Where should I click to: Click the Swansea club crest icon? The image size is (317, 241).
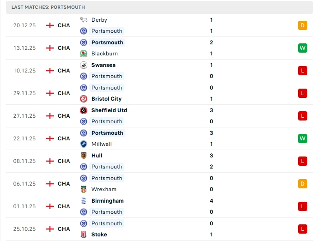pos(84,65)
